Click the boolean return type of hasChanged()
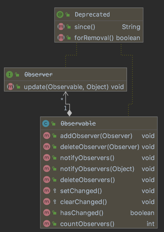Image resolution: width=164 pixels, height=232 pixels. coord(142,213)
